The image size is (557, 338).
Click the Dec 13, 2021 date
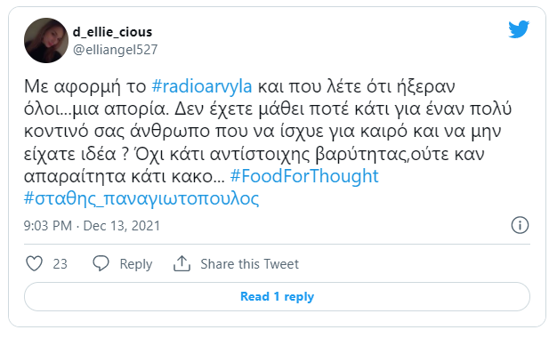(x=122, y=226)
